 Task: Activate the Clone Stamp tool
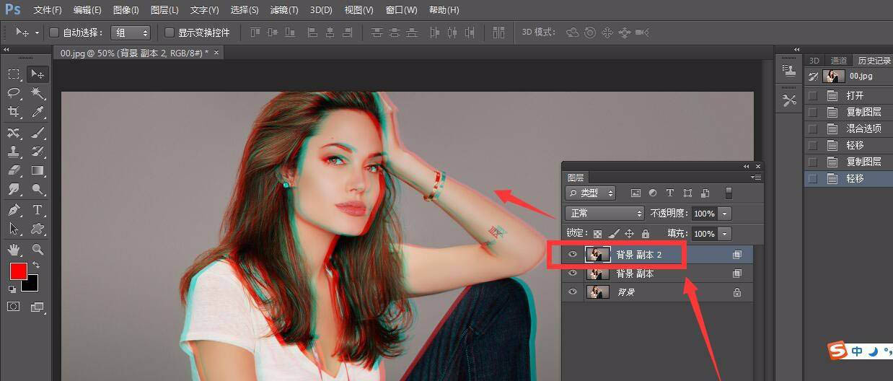[14, 152]
